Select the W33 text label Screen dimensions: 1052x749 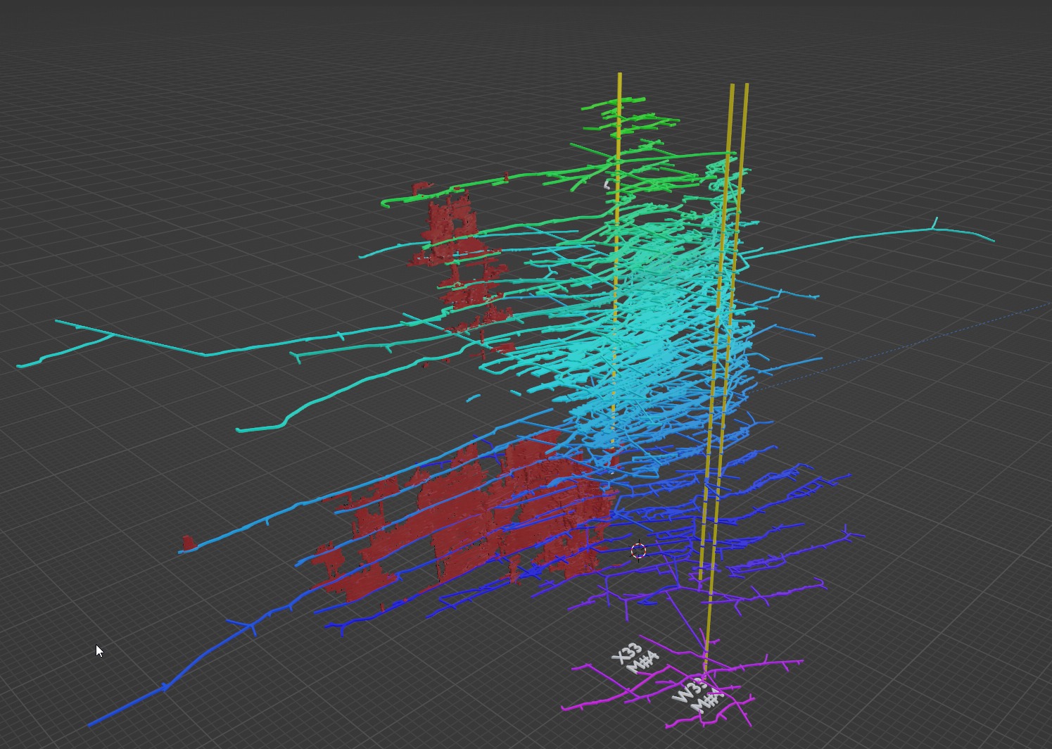(689, 690)
